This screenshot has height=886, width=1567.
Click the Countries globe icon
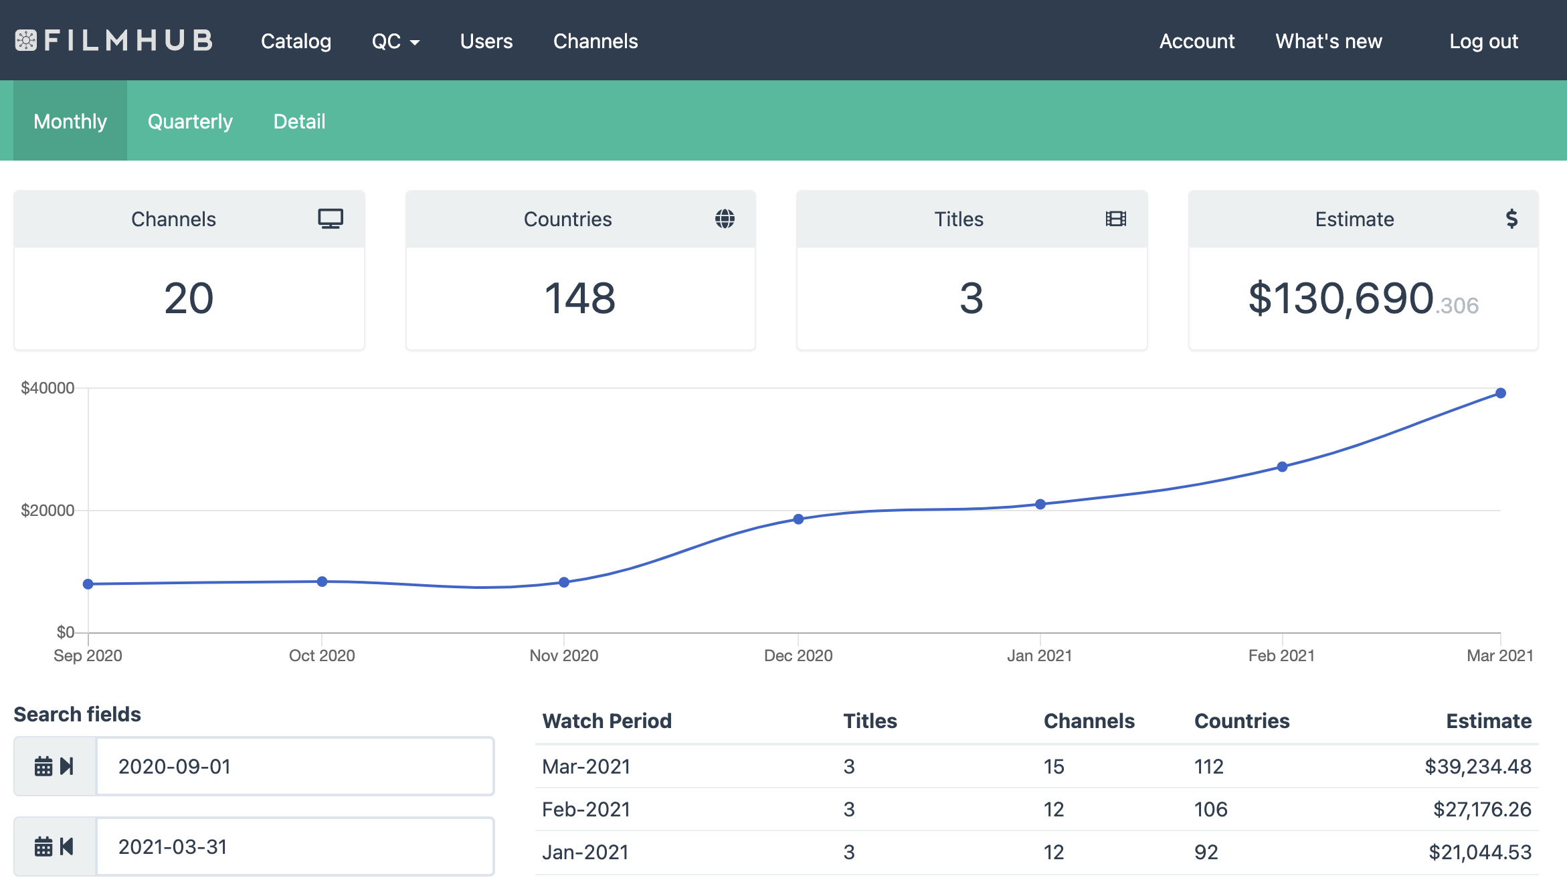click(x=725, y=219)
